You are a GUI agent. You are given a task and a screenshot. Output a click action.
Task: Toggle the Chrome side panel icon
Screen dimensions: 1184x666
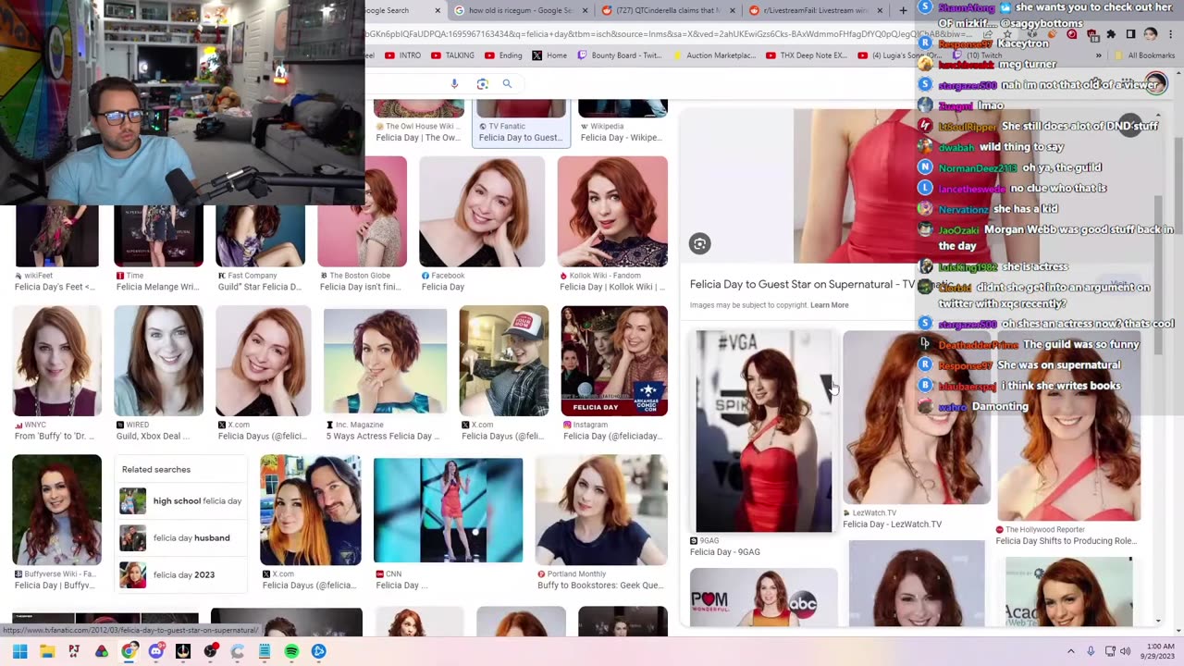tap(1130, 34)
